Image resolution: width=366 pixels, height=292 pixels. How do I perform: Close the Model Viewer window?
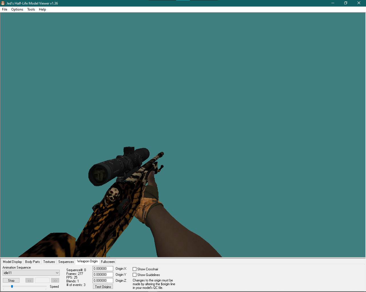[359, 3]
